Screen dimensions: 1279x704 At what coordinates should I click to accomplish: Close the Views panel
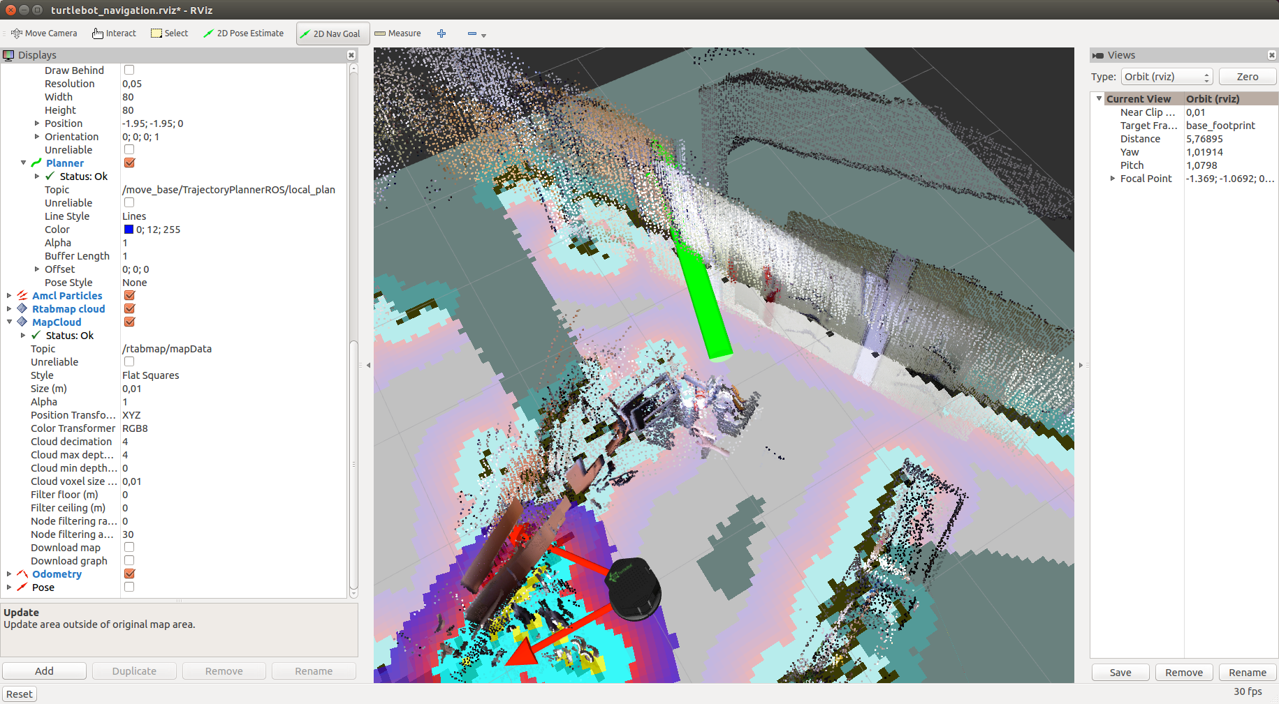click(x=1272, y=55)
